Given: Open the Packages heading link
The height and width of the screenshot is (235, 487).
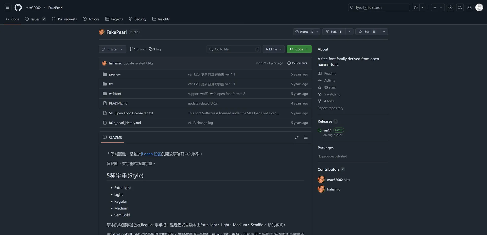Looking at the screenshot, I should [x=325, y=148].
